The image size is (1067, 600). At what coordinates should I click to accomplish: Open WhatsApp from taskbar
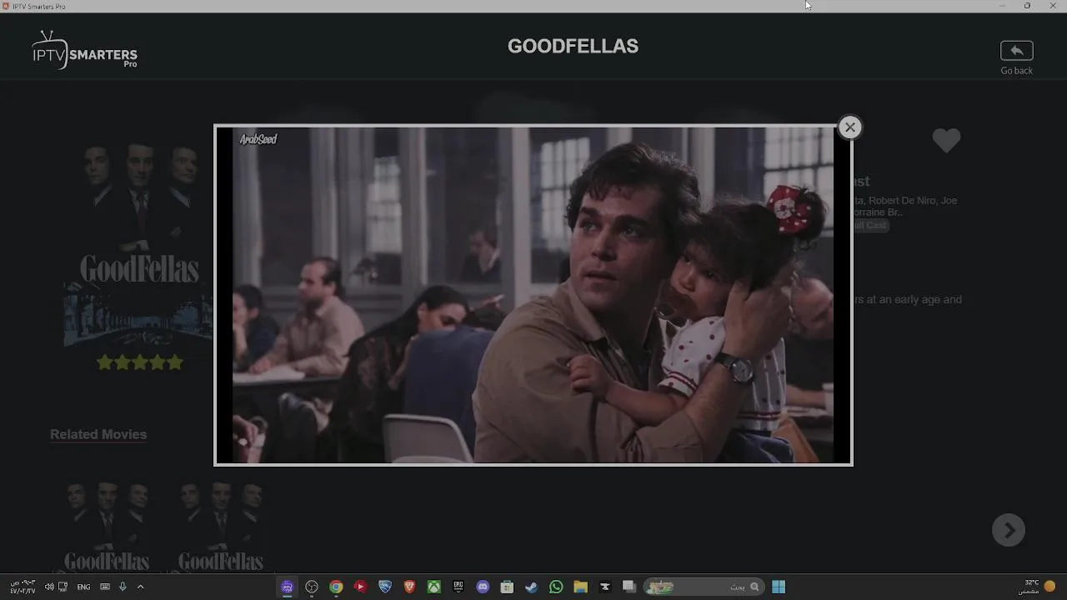click(556, 587)
